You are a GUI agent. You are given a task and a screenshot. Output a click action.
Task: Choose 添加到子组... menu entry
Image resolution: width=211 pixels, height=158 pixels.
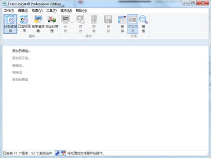(22, 58)
